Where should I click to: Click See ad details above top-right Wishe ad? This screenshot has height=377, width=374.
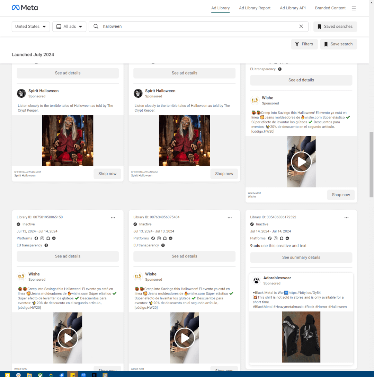pos(301,80)
